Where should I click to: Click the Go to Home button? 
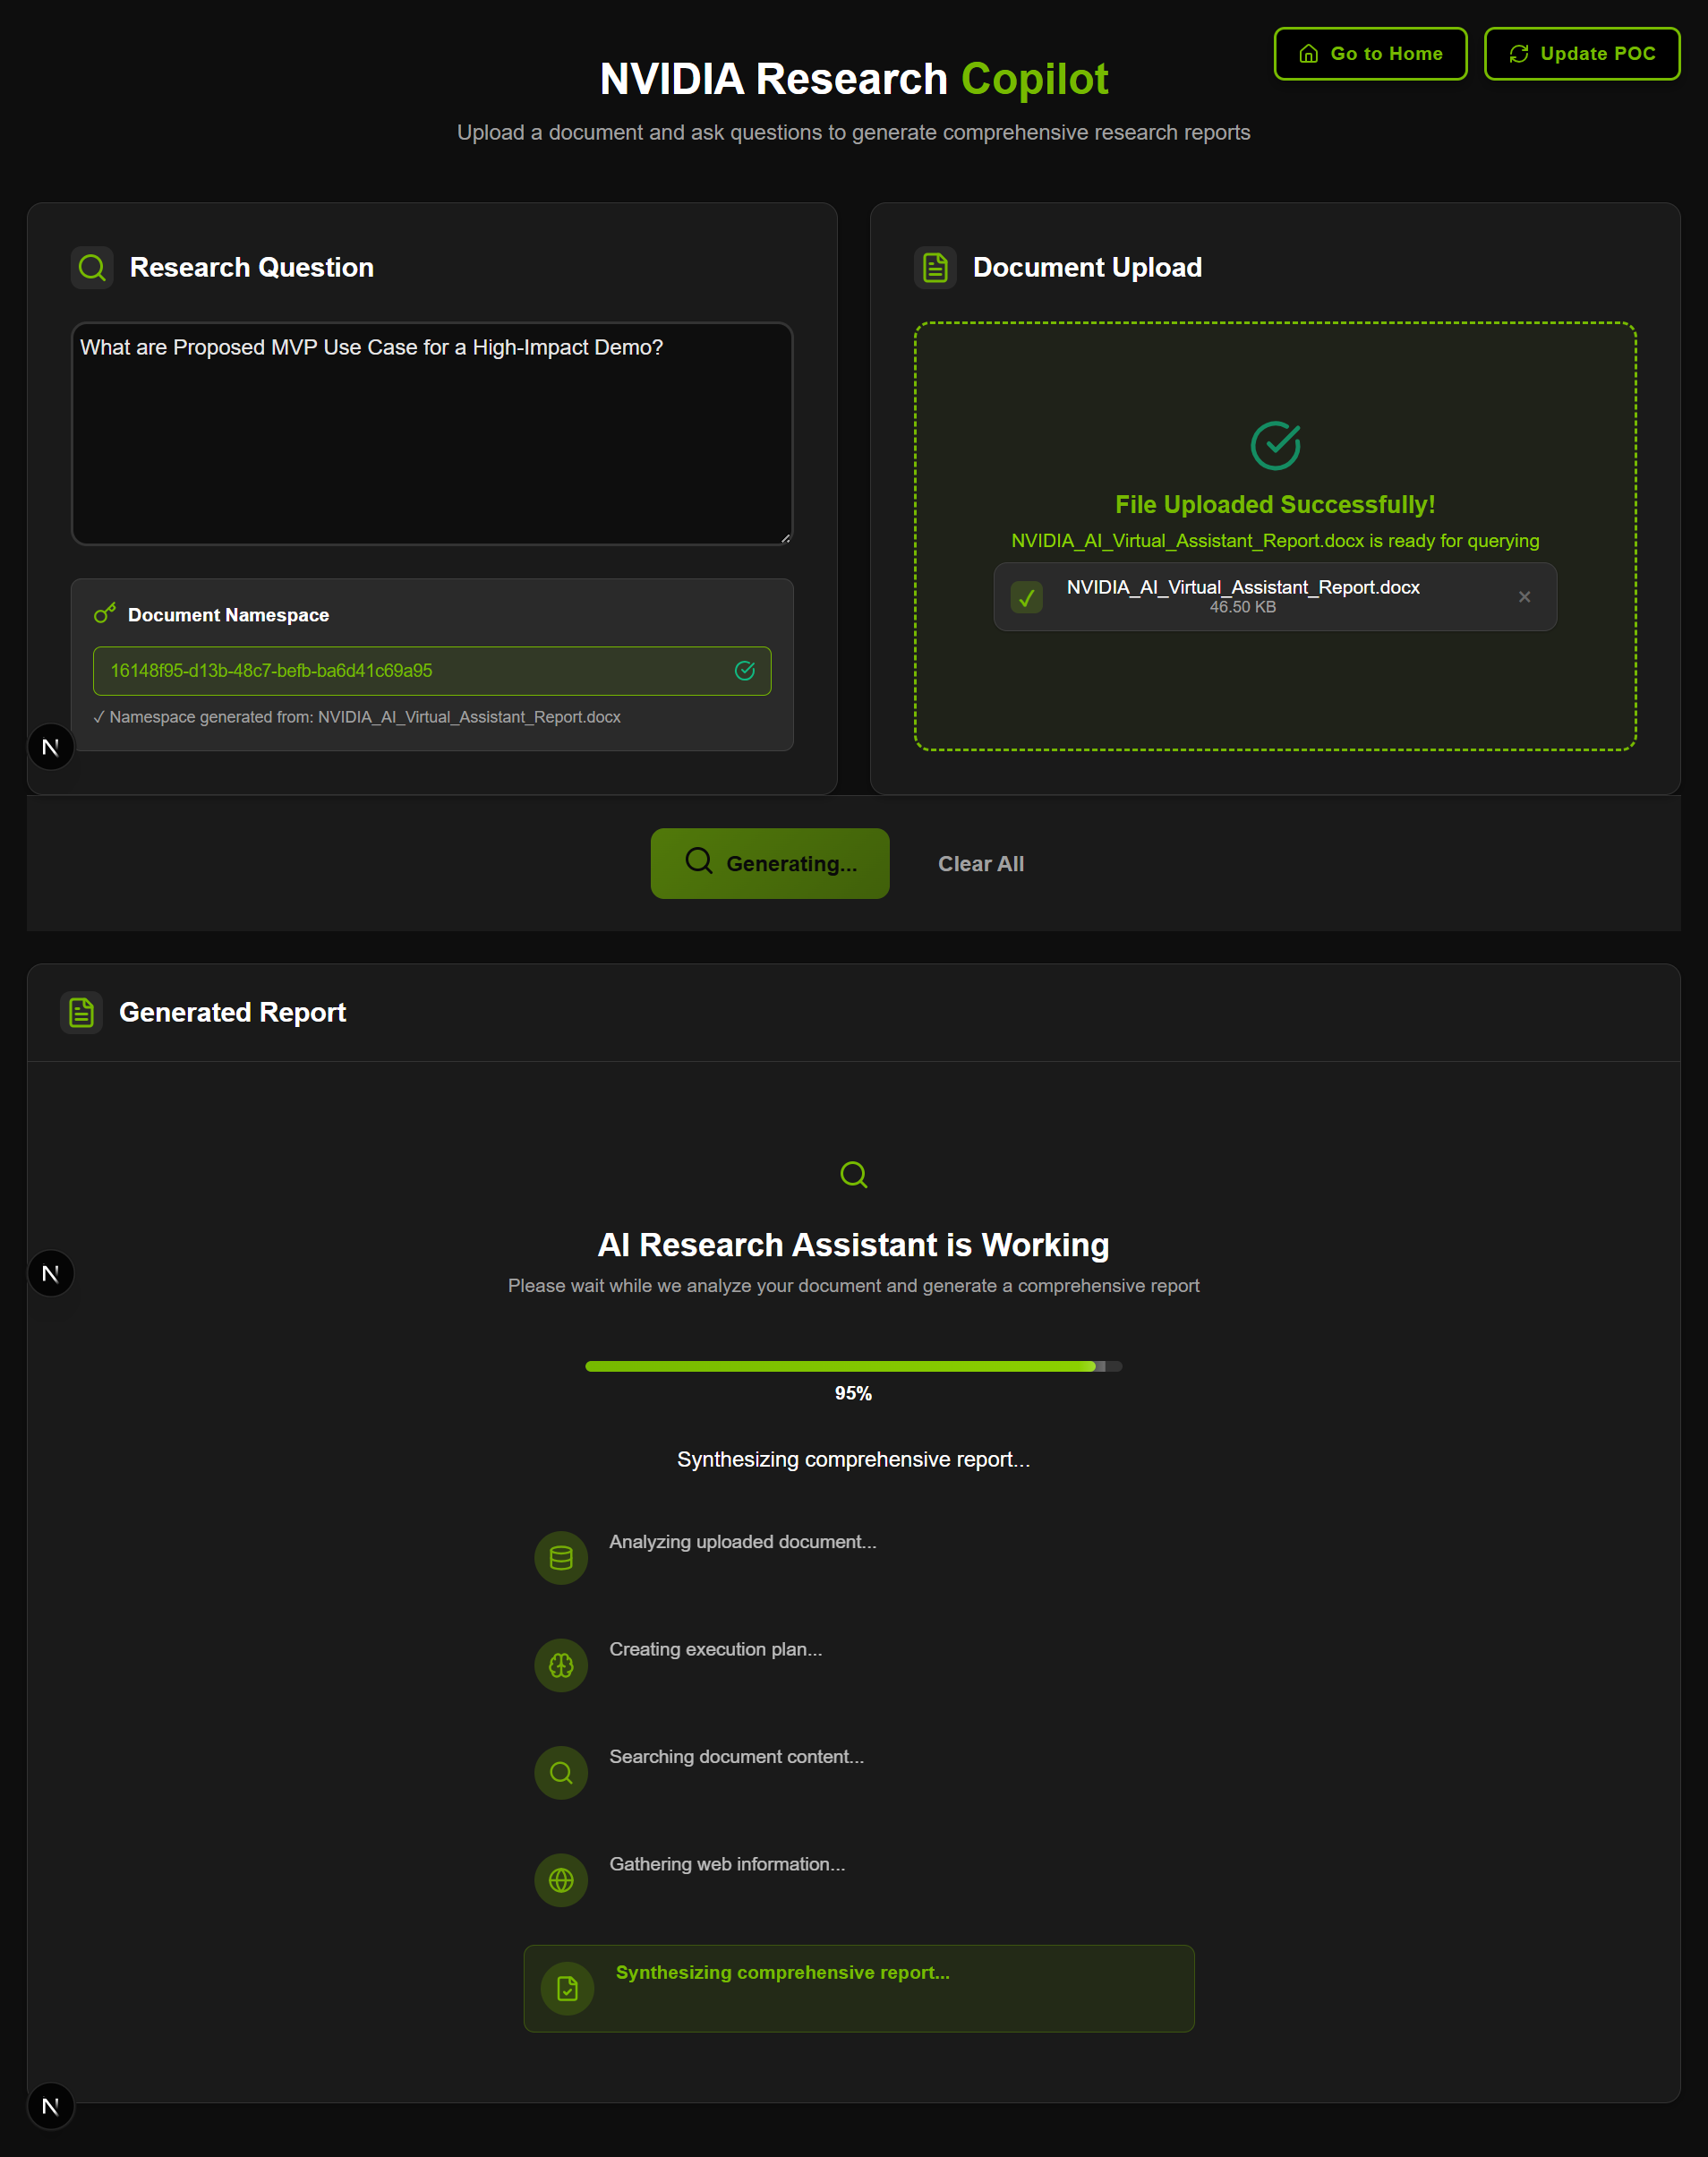[x=1370, y=53]
